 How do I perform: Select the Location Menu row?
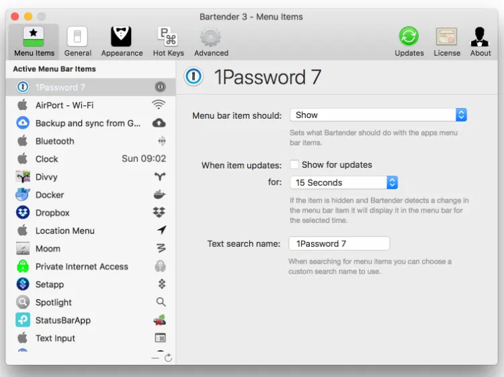click(x=91, y=231)
